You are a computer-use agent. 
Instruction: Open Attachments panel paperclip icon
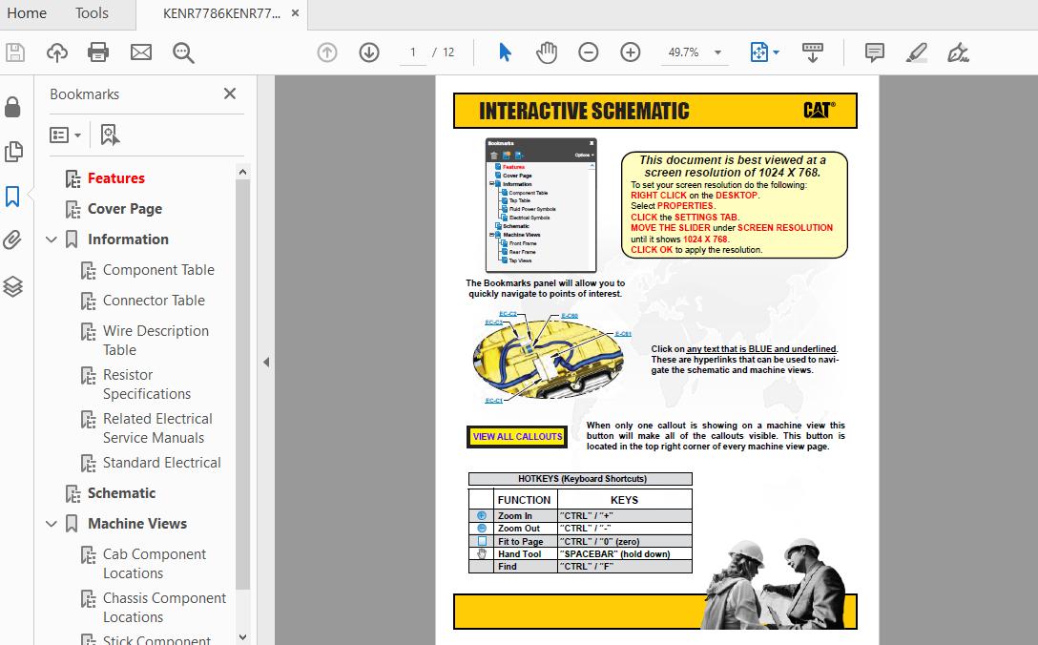(13, 240)
